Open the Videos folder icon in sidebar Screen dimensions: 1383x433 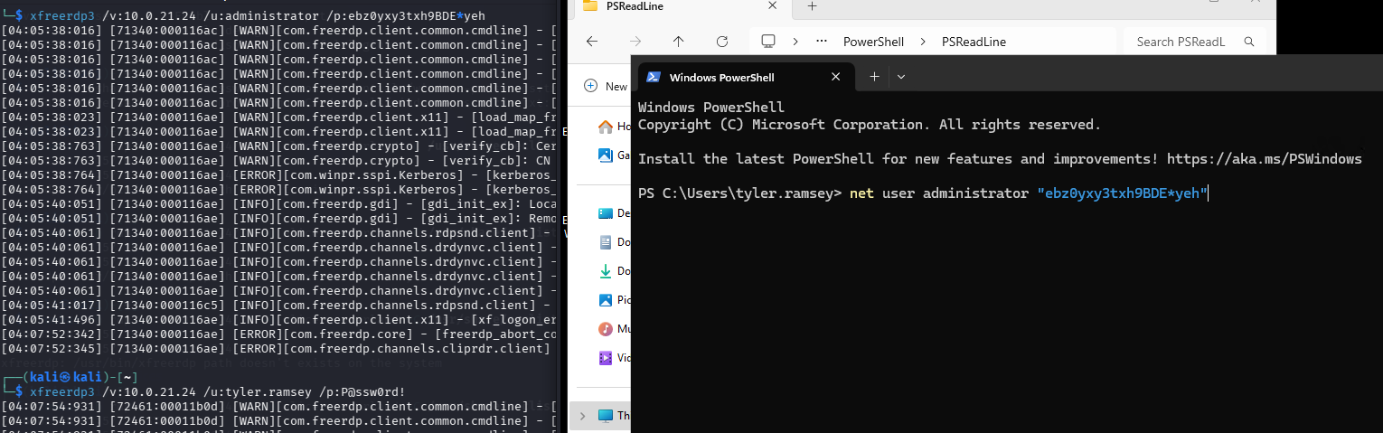pos(605,357)
